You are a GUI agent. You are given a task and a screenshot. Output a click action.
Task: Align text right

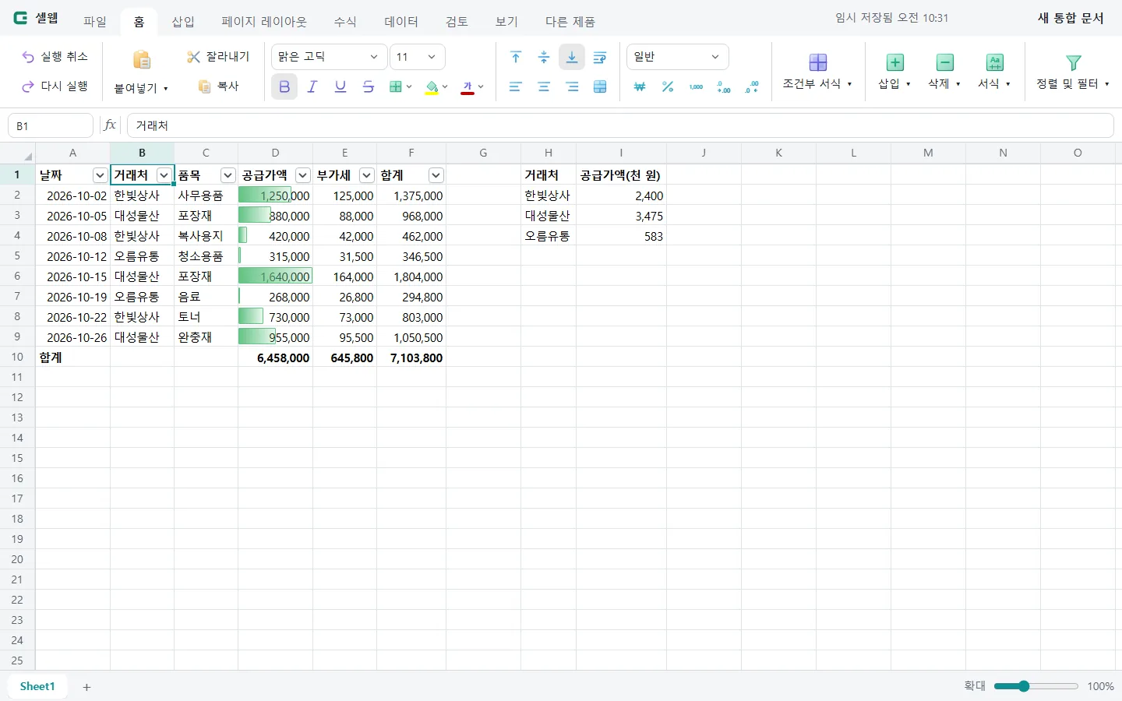572,86
